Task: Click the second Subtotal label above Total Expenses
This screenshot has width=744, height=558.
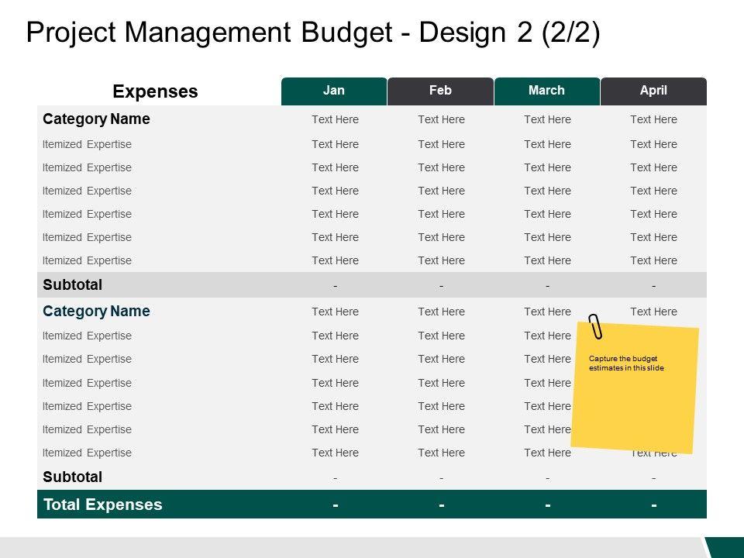Action: tap(72, 477)
